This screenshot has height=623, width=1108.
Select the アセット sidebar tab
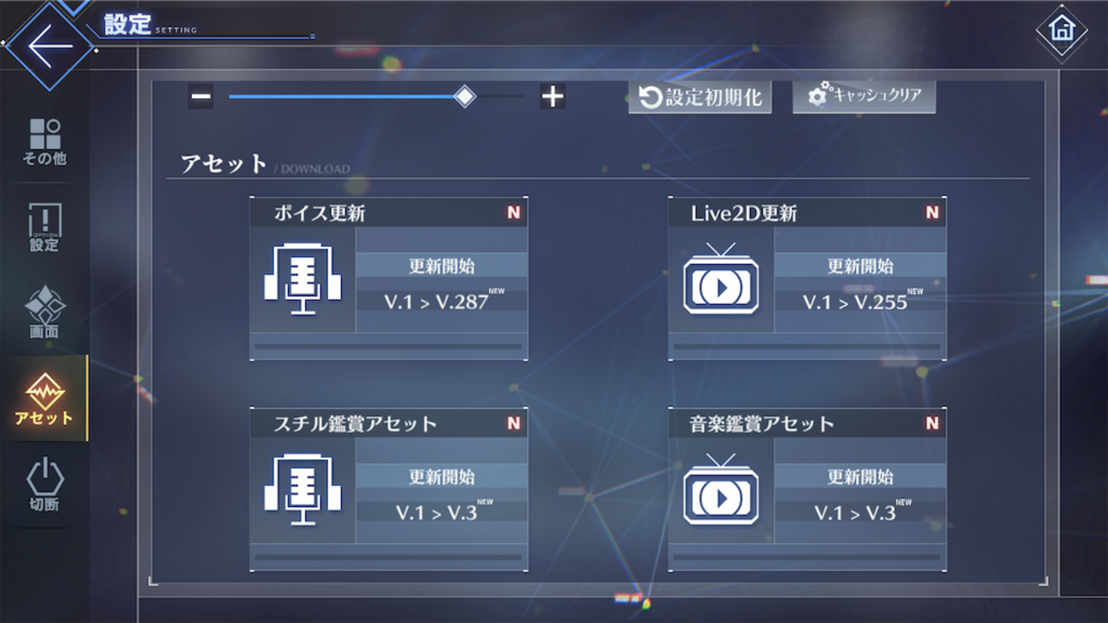click(x=43, y=398)
